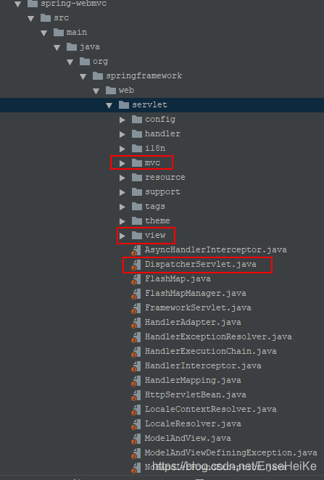Screen dimensions: 324x480
Task: Click the mvc folder icon
Action: pyautogui.click(x=137, y=162)
